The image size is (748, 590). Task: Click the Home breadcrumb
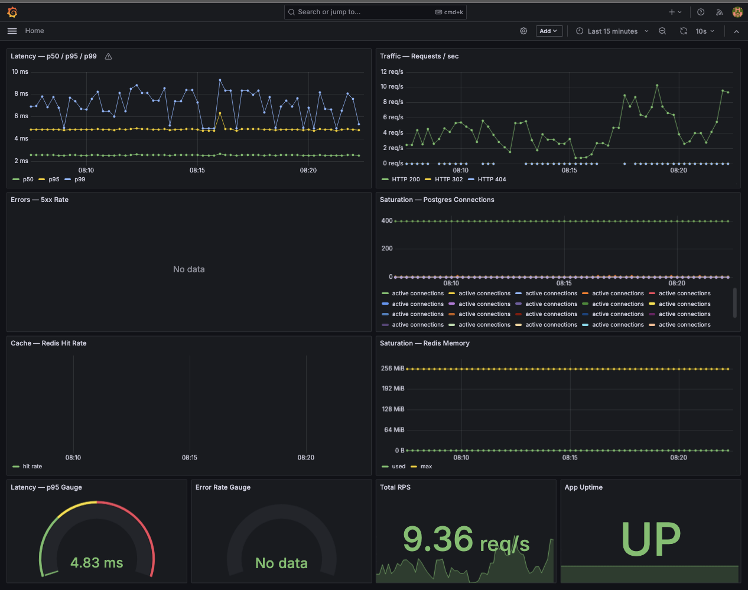(x=34, y=31)
